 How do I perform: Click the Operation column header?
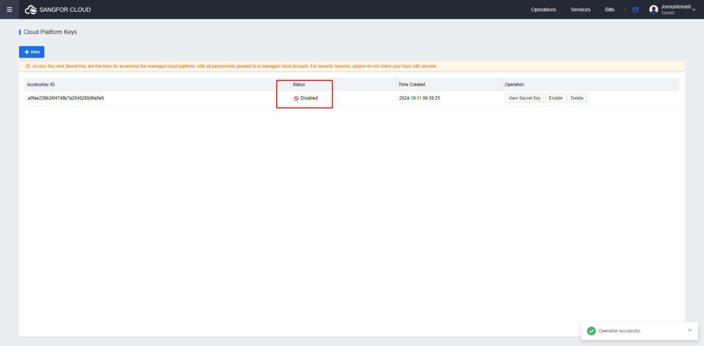tap(514, 84)
